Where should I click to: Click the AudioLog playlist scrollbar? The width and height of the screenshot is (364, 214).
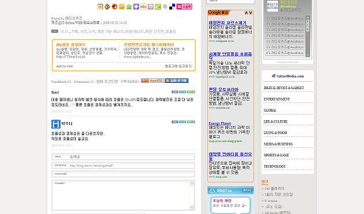(308, 36)
